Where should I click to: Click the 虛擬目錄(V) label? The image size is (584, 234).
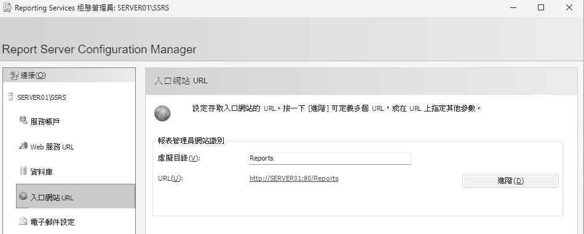[179, 158]
